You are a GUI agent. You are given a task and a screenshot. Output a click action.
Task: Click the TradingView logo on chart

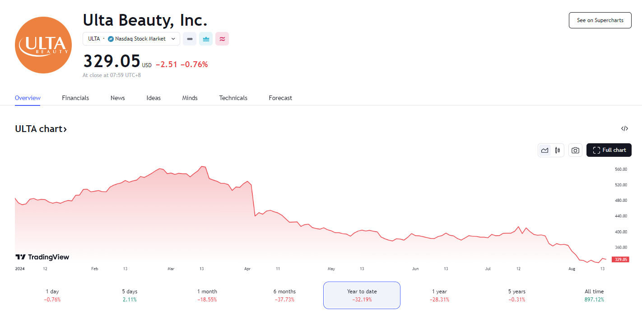42,257
